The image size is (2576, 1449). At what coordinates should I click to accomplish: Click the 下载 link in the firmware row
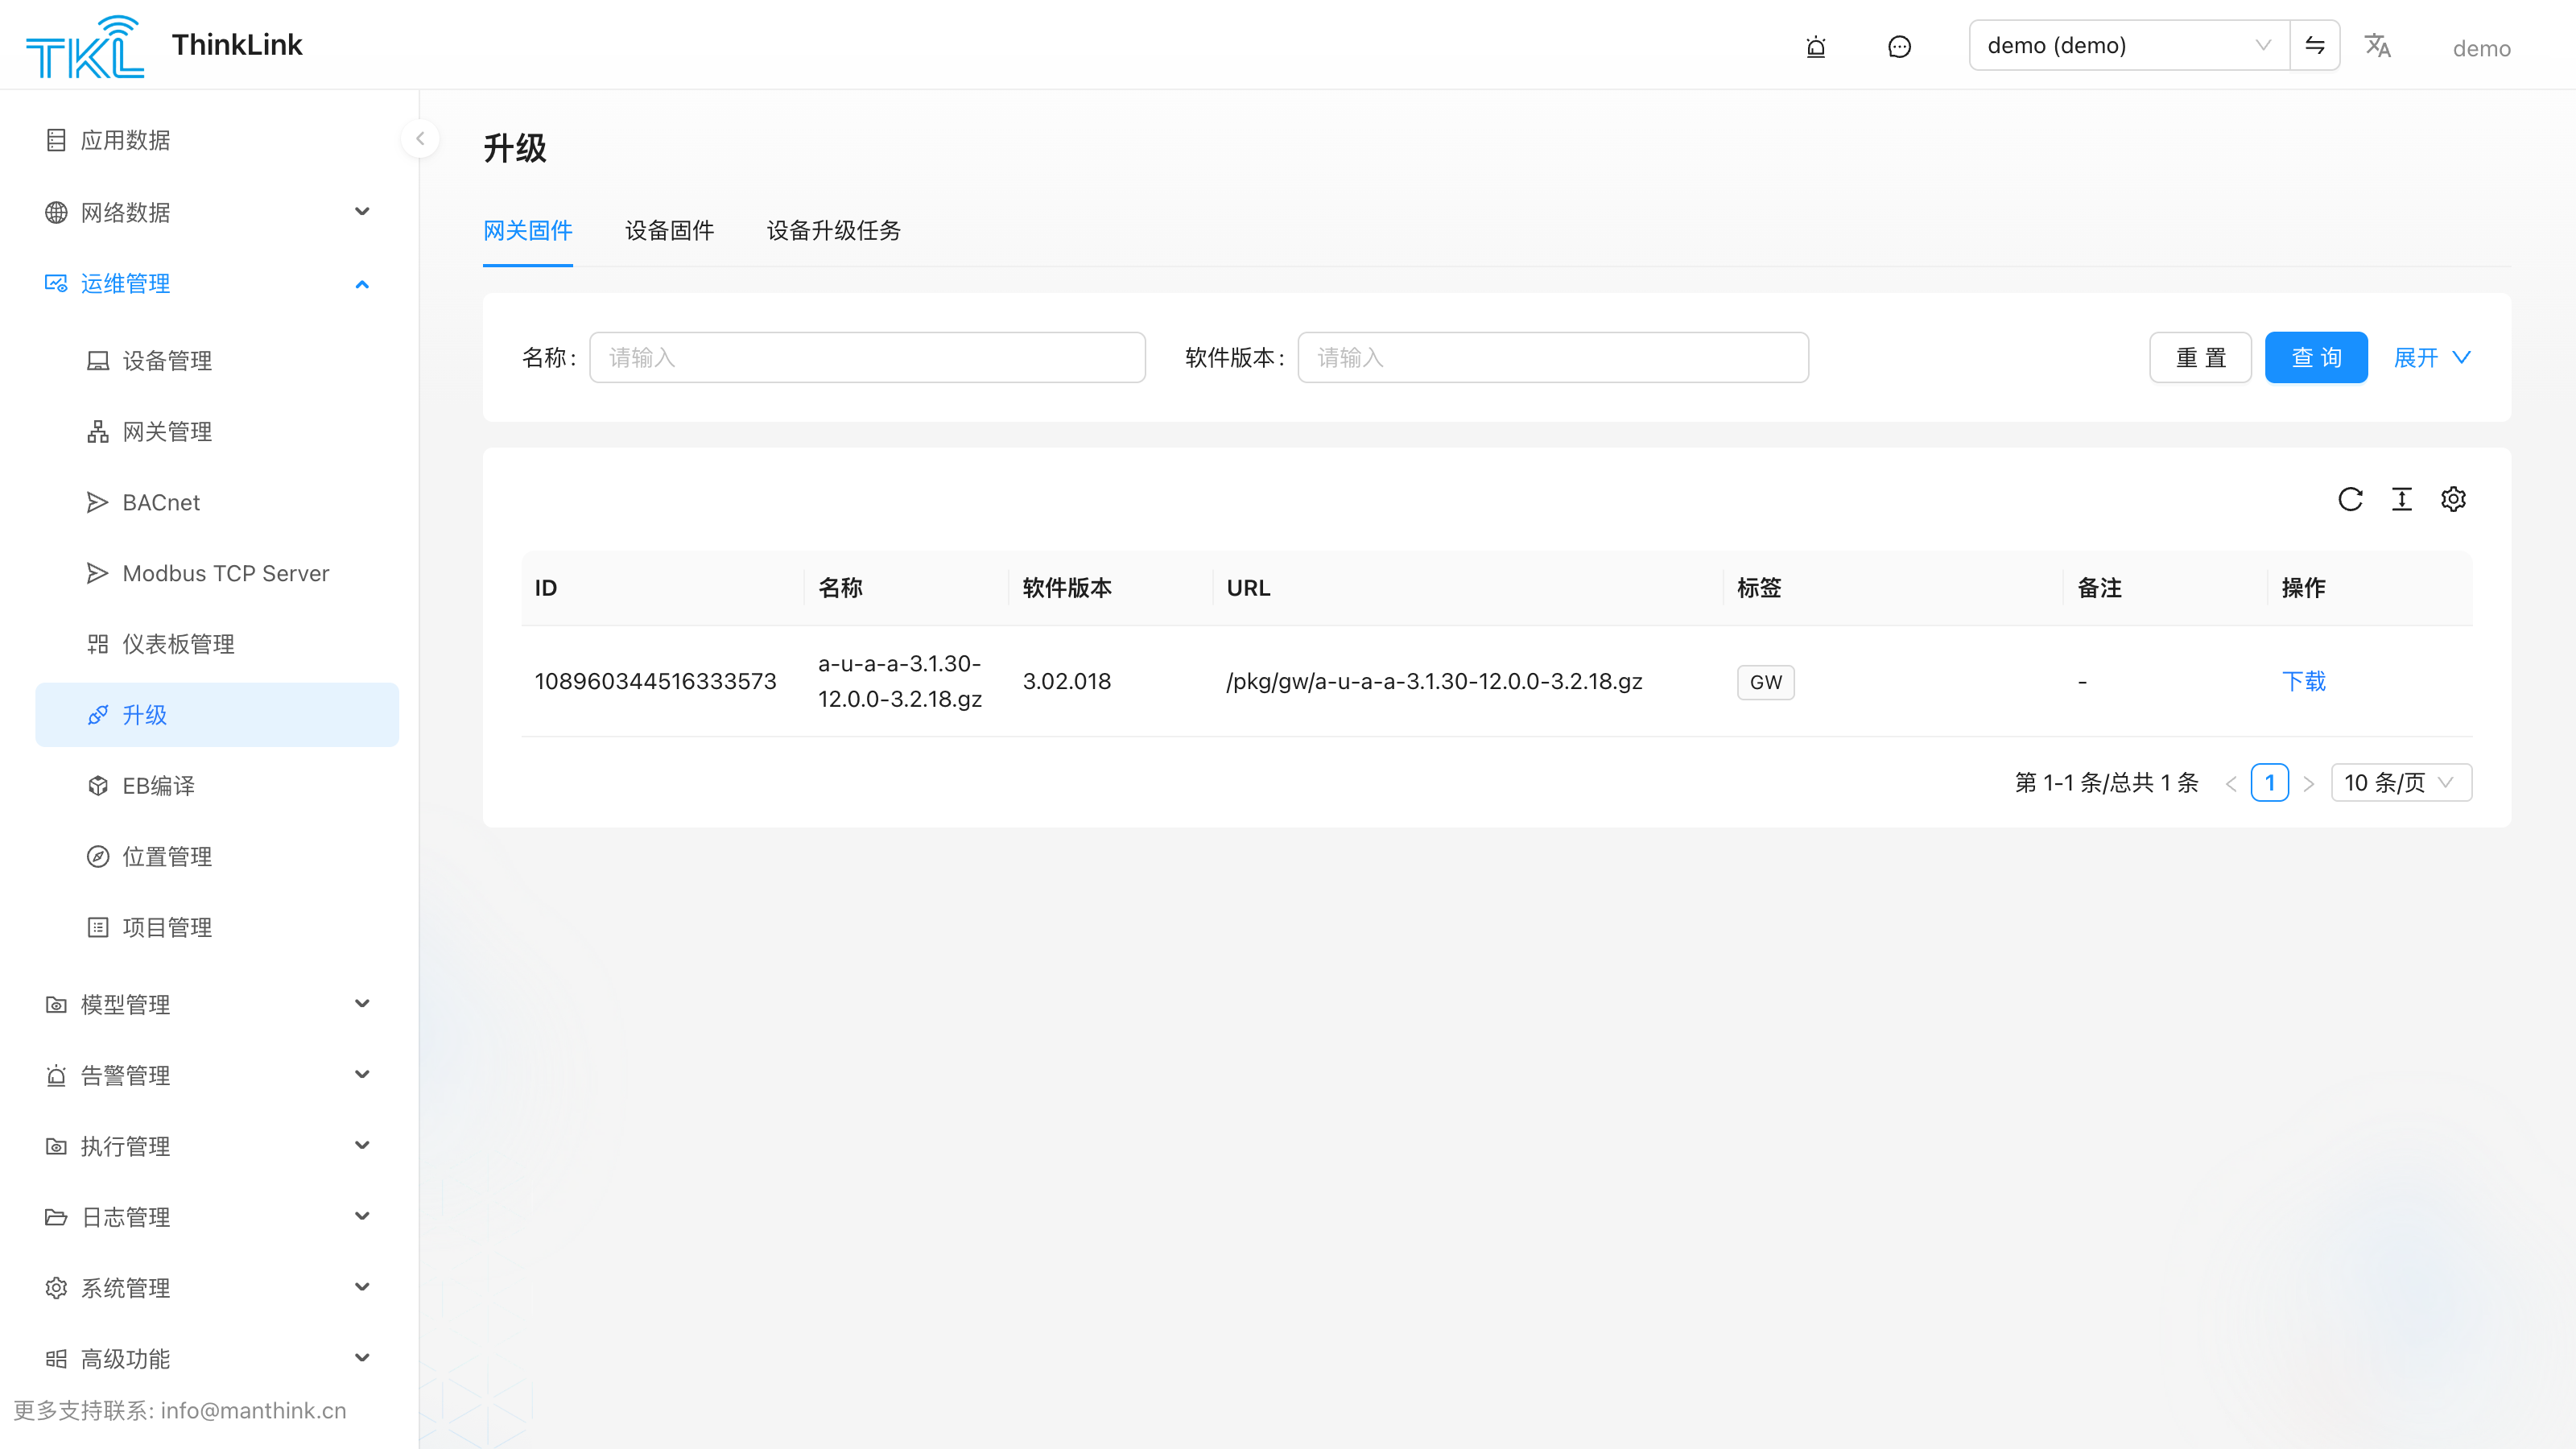coord(2304,681)
